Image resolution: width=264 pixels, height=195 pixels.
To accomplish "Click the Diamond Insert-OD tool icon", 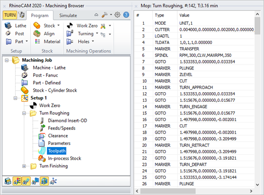I will point(42,120).
